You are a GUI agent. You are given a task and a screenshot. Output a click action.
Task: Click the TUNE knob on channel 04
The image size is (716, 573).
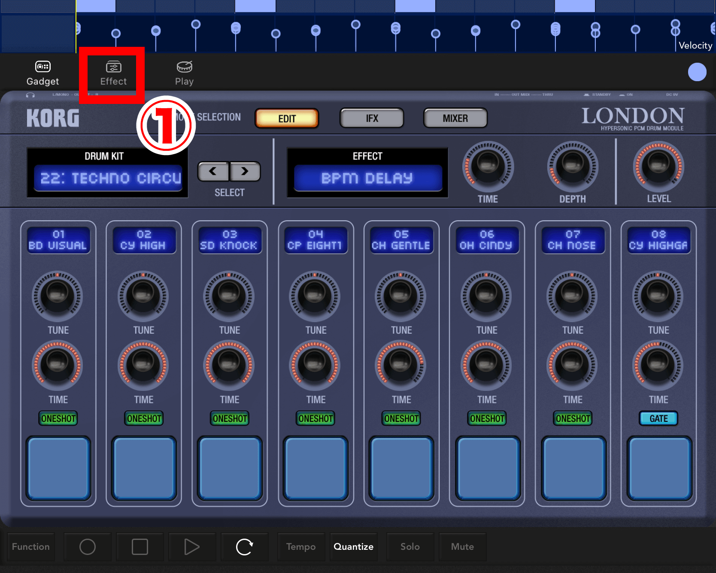(315, 296)
